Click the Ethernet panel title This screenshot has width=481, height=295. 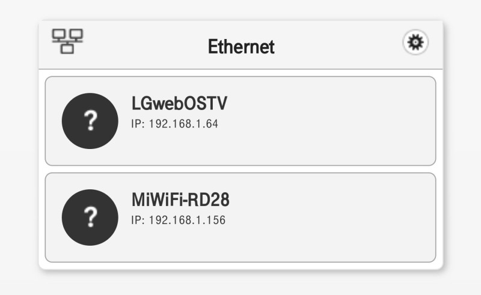tap(241, 46)
